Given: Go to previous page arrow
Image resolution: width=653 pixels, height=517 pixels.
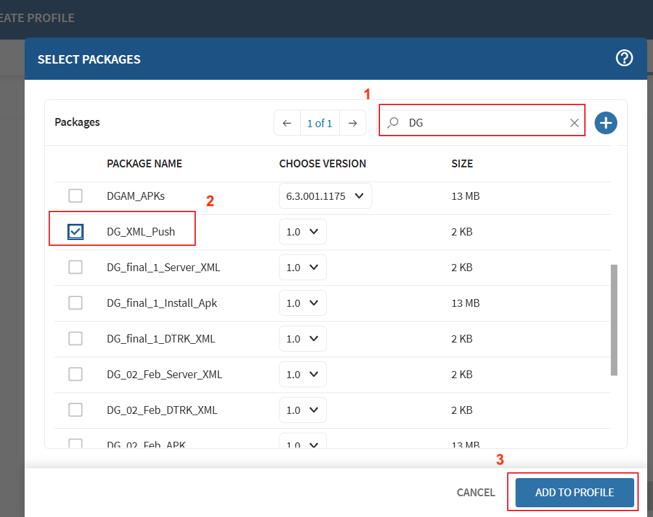Looking at the screenshot, I should [x=287, y=123].
